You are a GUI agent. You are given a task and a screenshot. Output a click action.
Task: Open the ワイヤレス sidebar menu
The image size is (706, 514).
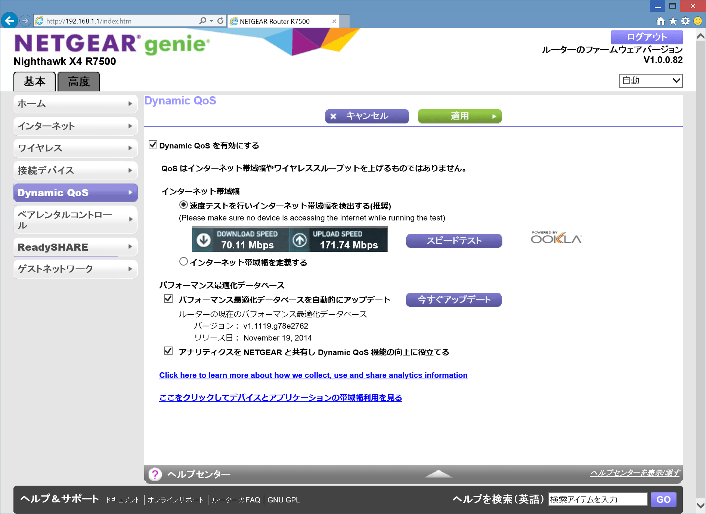(75, 148)
